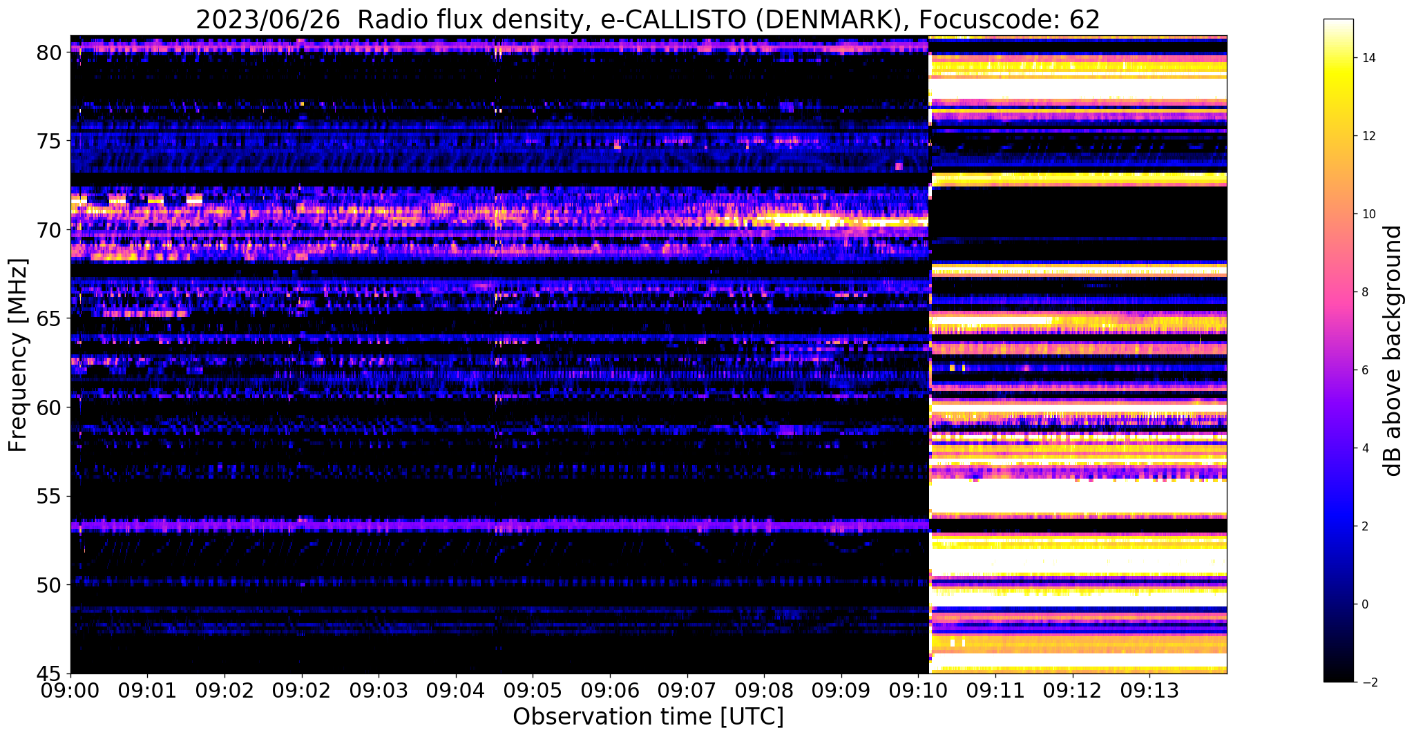
Task: Click the 09:05 time tick label
Action: click(x=533, y=690)
